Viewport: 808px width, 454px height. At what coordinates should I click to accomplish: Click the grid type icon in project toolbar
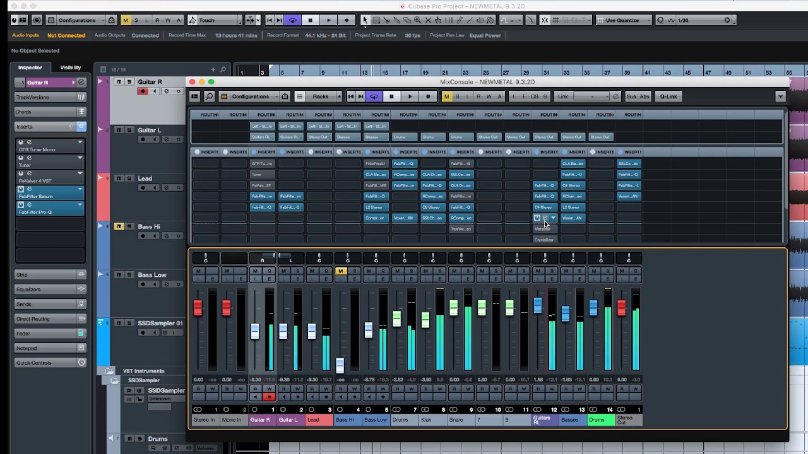(556, 20)
